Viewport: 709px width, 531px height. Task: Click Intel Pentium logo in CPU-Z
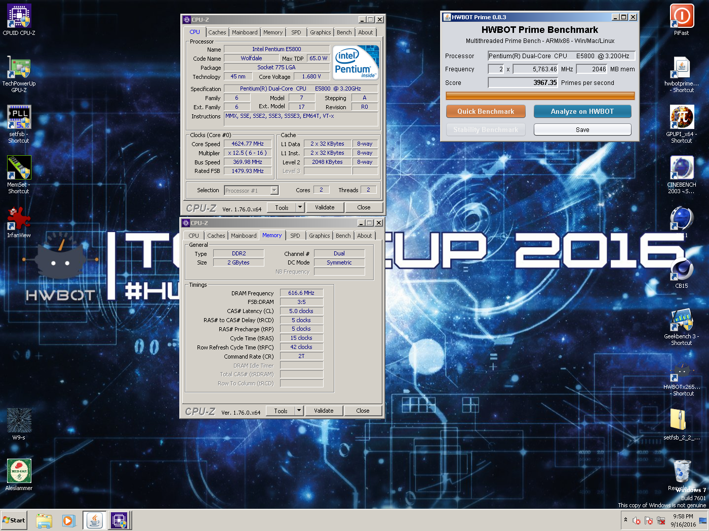pyautogui.click(x=356, y=63)
